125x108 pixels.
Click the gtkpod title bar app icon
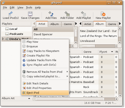(4, 2)
